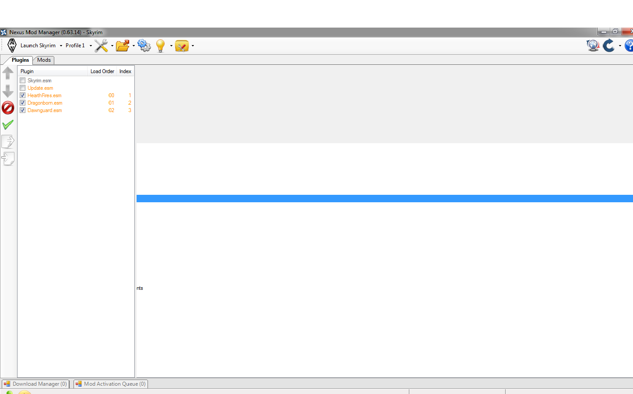Screen dimensions: 633x394
Task: Expand the Launch Skyrim dropdown arrow
Action: click(x=61, y=46)
